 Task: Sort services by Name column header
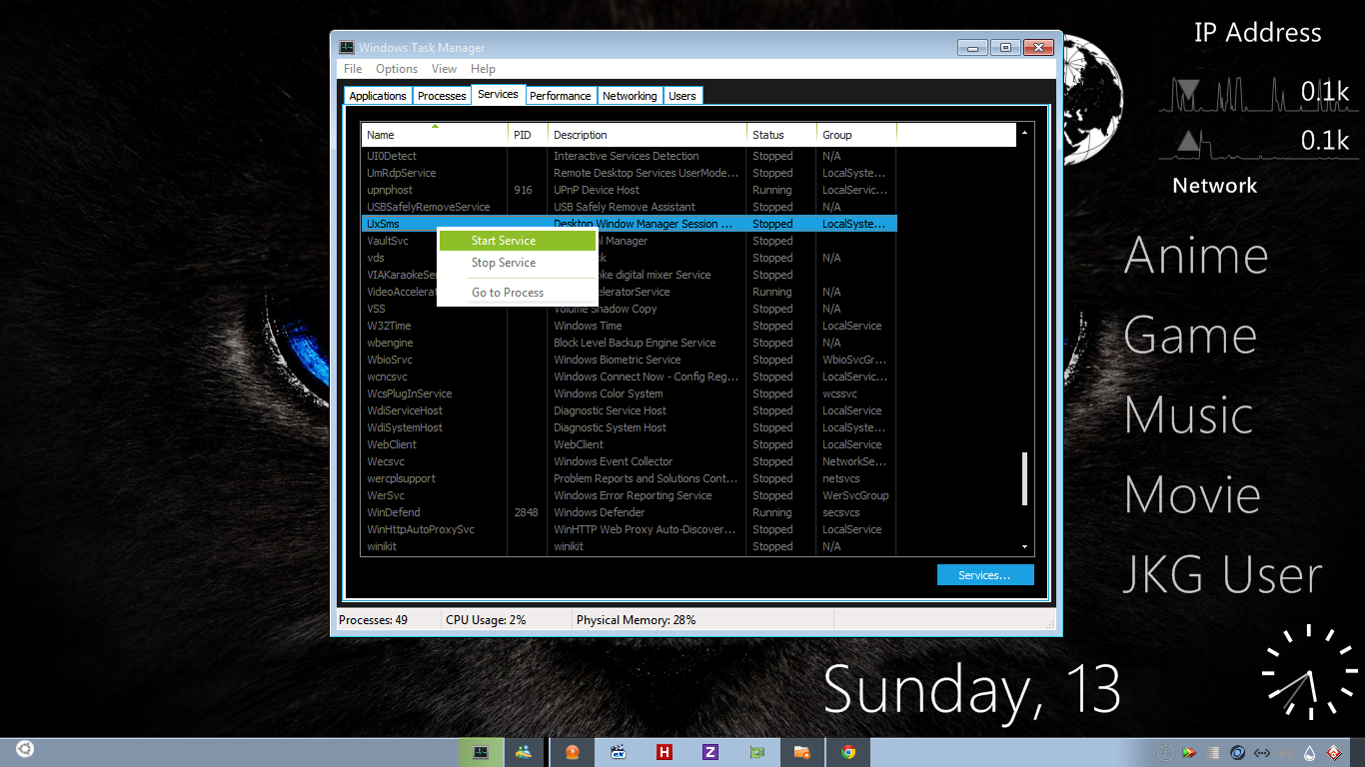click(x=435, y=135)
